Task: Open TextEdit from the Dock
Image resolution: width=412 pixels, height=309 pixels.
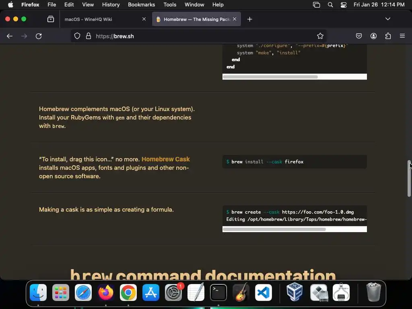Action: click(x=196, y=293)
